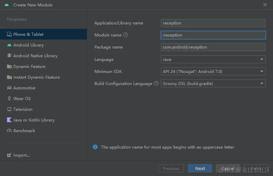The width and height of the screenshot is (273, 176).
Task: Click the Automotive car icon
Action: tap(9, 88)
